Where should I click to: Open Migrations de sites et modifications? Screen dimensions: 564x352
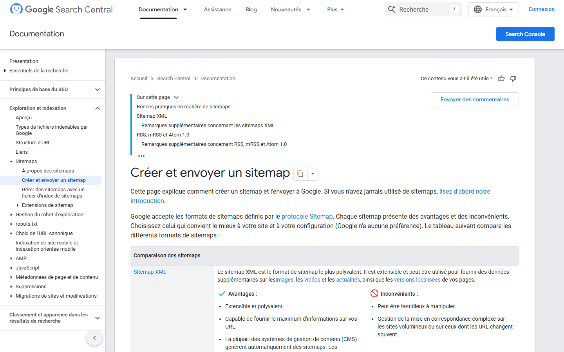[56, 296]
